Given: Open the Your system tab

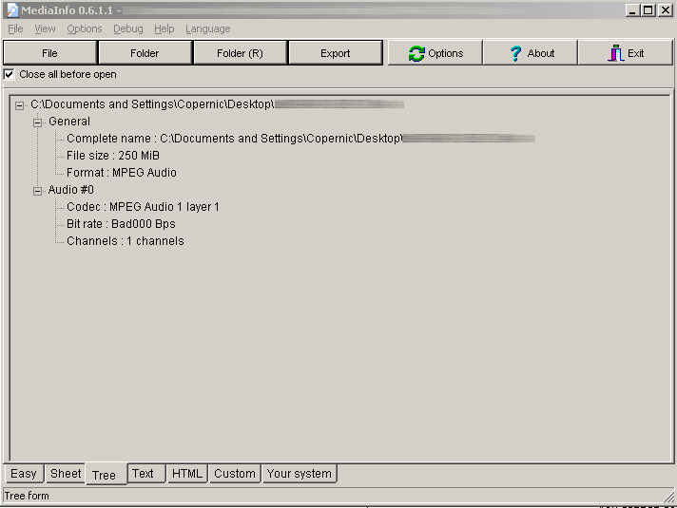Looking at the screenshot, I should click(300, 474).
